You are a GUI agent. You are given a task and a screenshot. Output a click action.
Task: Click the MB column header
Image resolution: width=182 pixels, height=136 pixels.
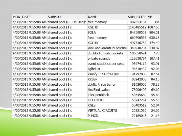[153, 17]
